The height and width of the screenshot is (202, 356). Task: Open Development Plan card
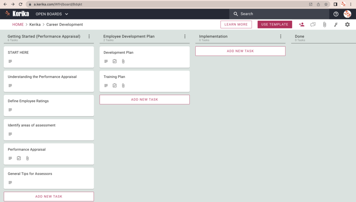click(145, 57)
